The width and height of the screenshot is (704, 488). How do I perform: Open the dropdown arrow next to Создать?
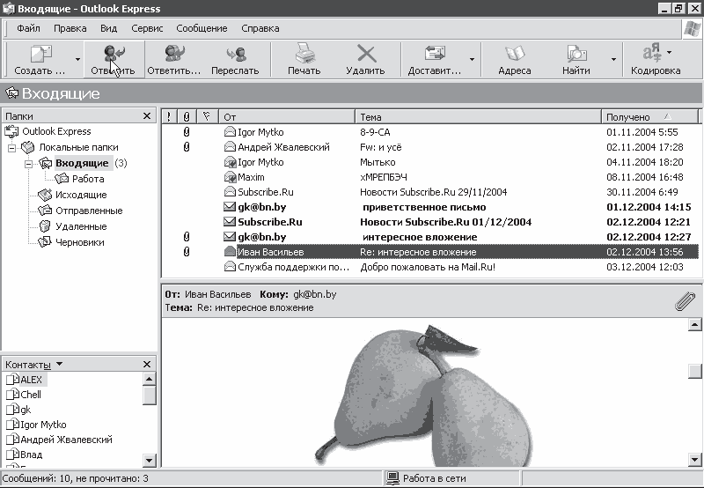pyautogui.click(x=77, y=59)
